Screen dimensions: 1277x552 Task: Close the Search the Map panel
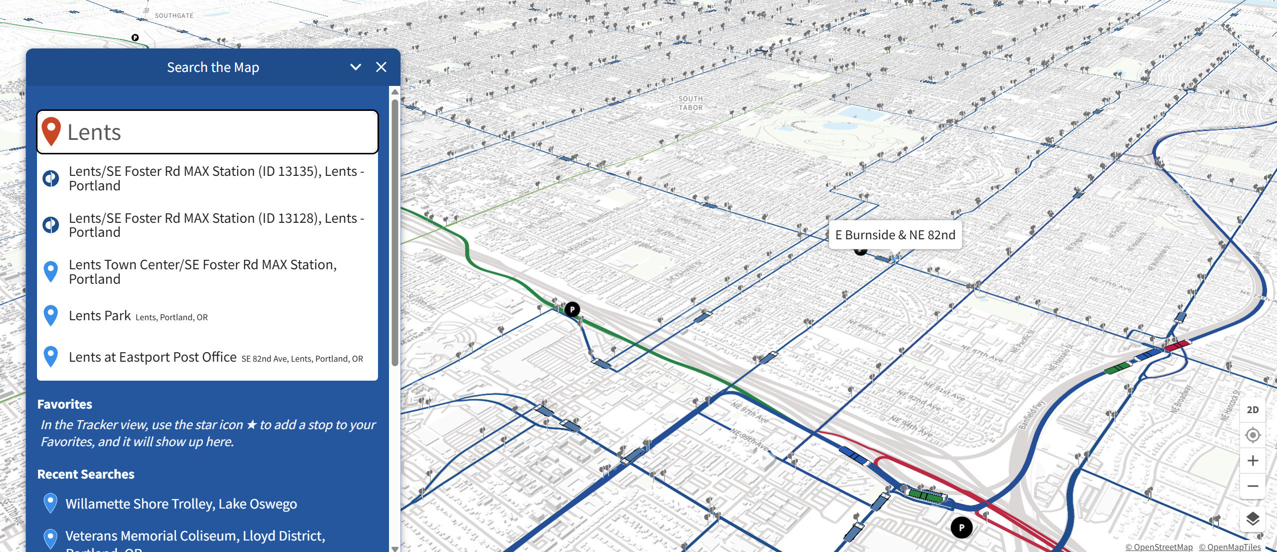point(381,67)
